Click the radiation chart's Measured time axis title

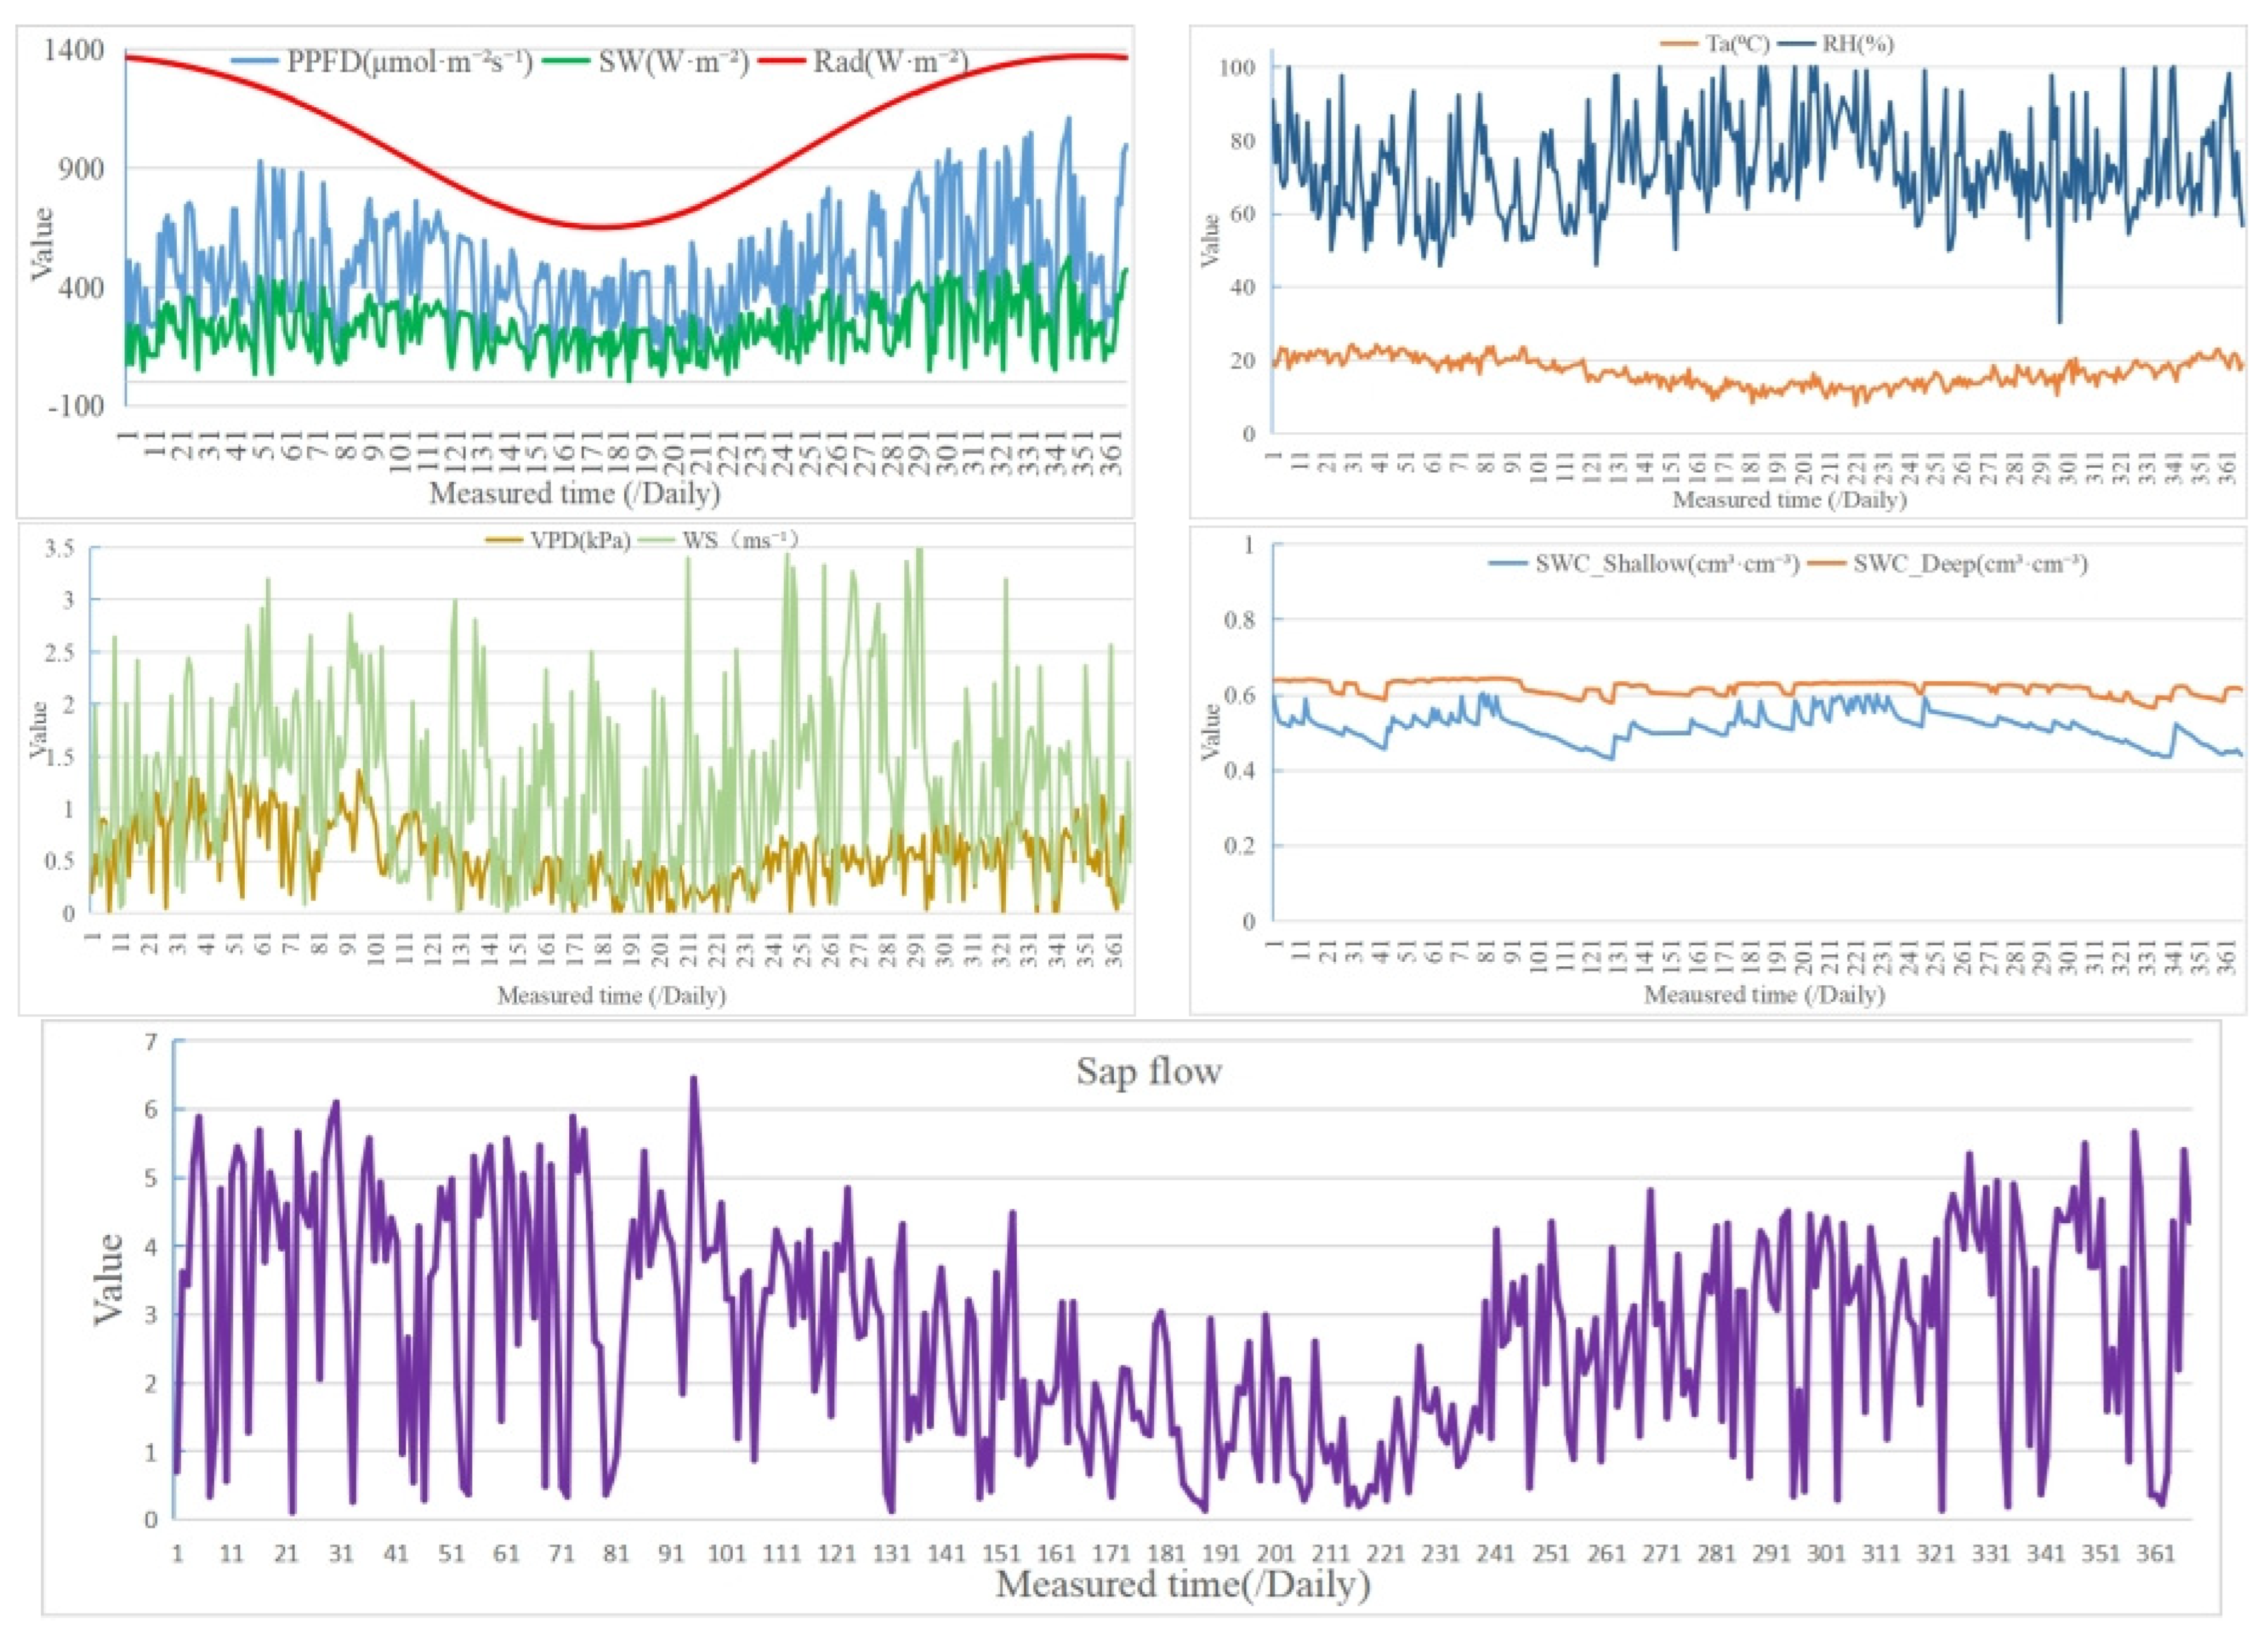575,493
